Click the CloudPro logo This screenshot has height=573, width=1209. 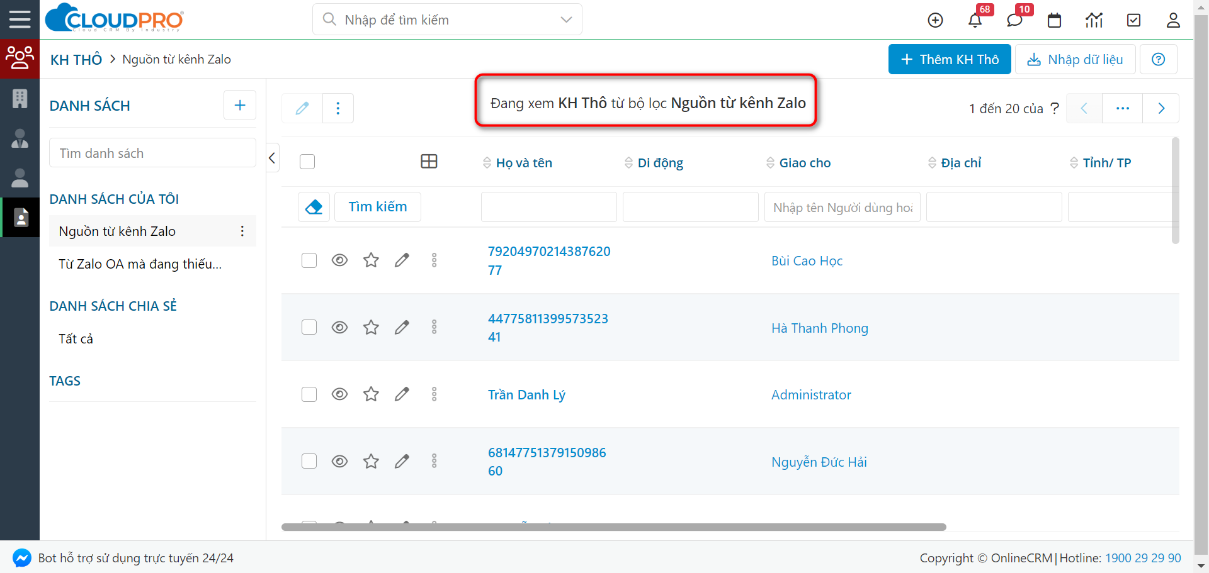115,18
